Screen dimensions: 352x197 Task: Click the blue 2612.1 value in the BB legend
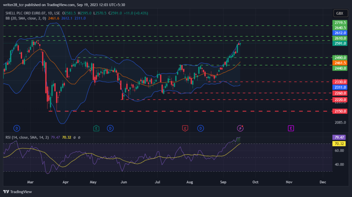pyautogui.click(x=67, y=19)
